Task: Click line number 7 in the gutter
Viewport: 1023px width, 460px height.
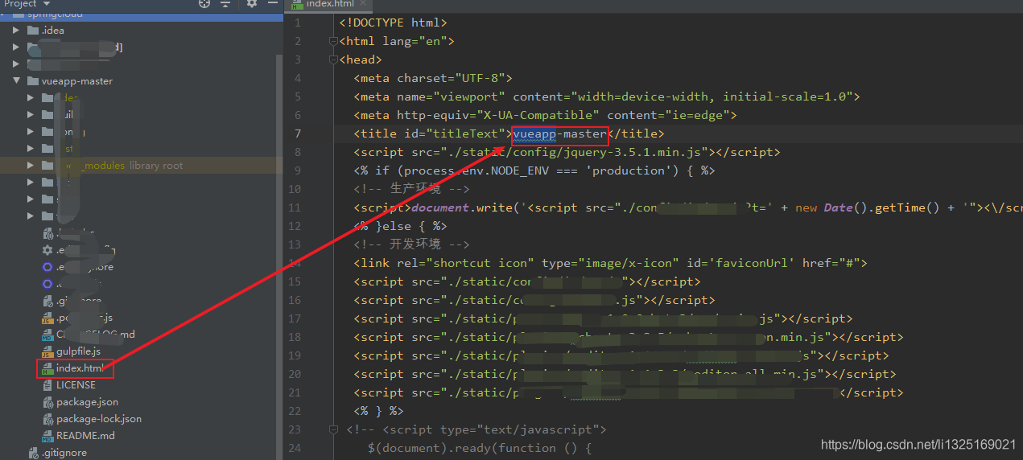Action: click(298, 133)
